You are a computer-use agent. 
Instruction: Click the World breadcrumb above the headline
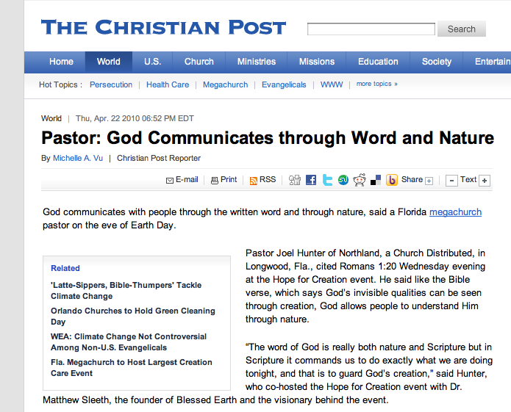tap(51, 118)
